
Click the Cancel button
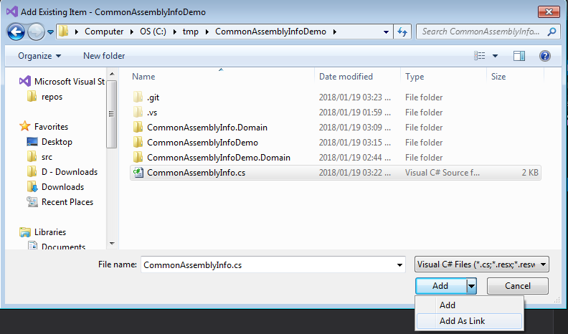pos(518,286)
